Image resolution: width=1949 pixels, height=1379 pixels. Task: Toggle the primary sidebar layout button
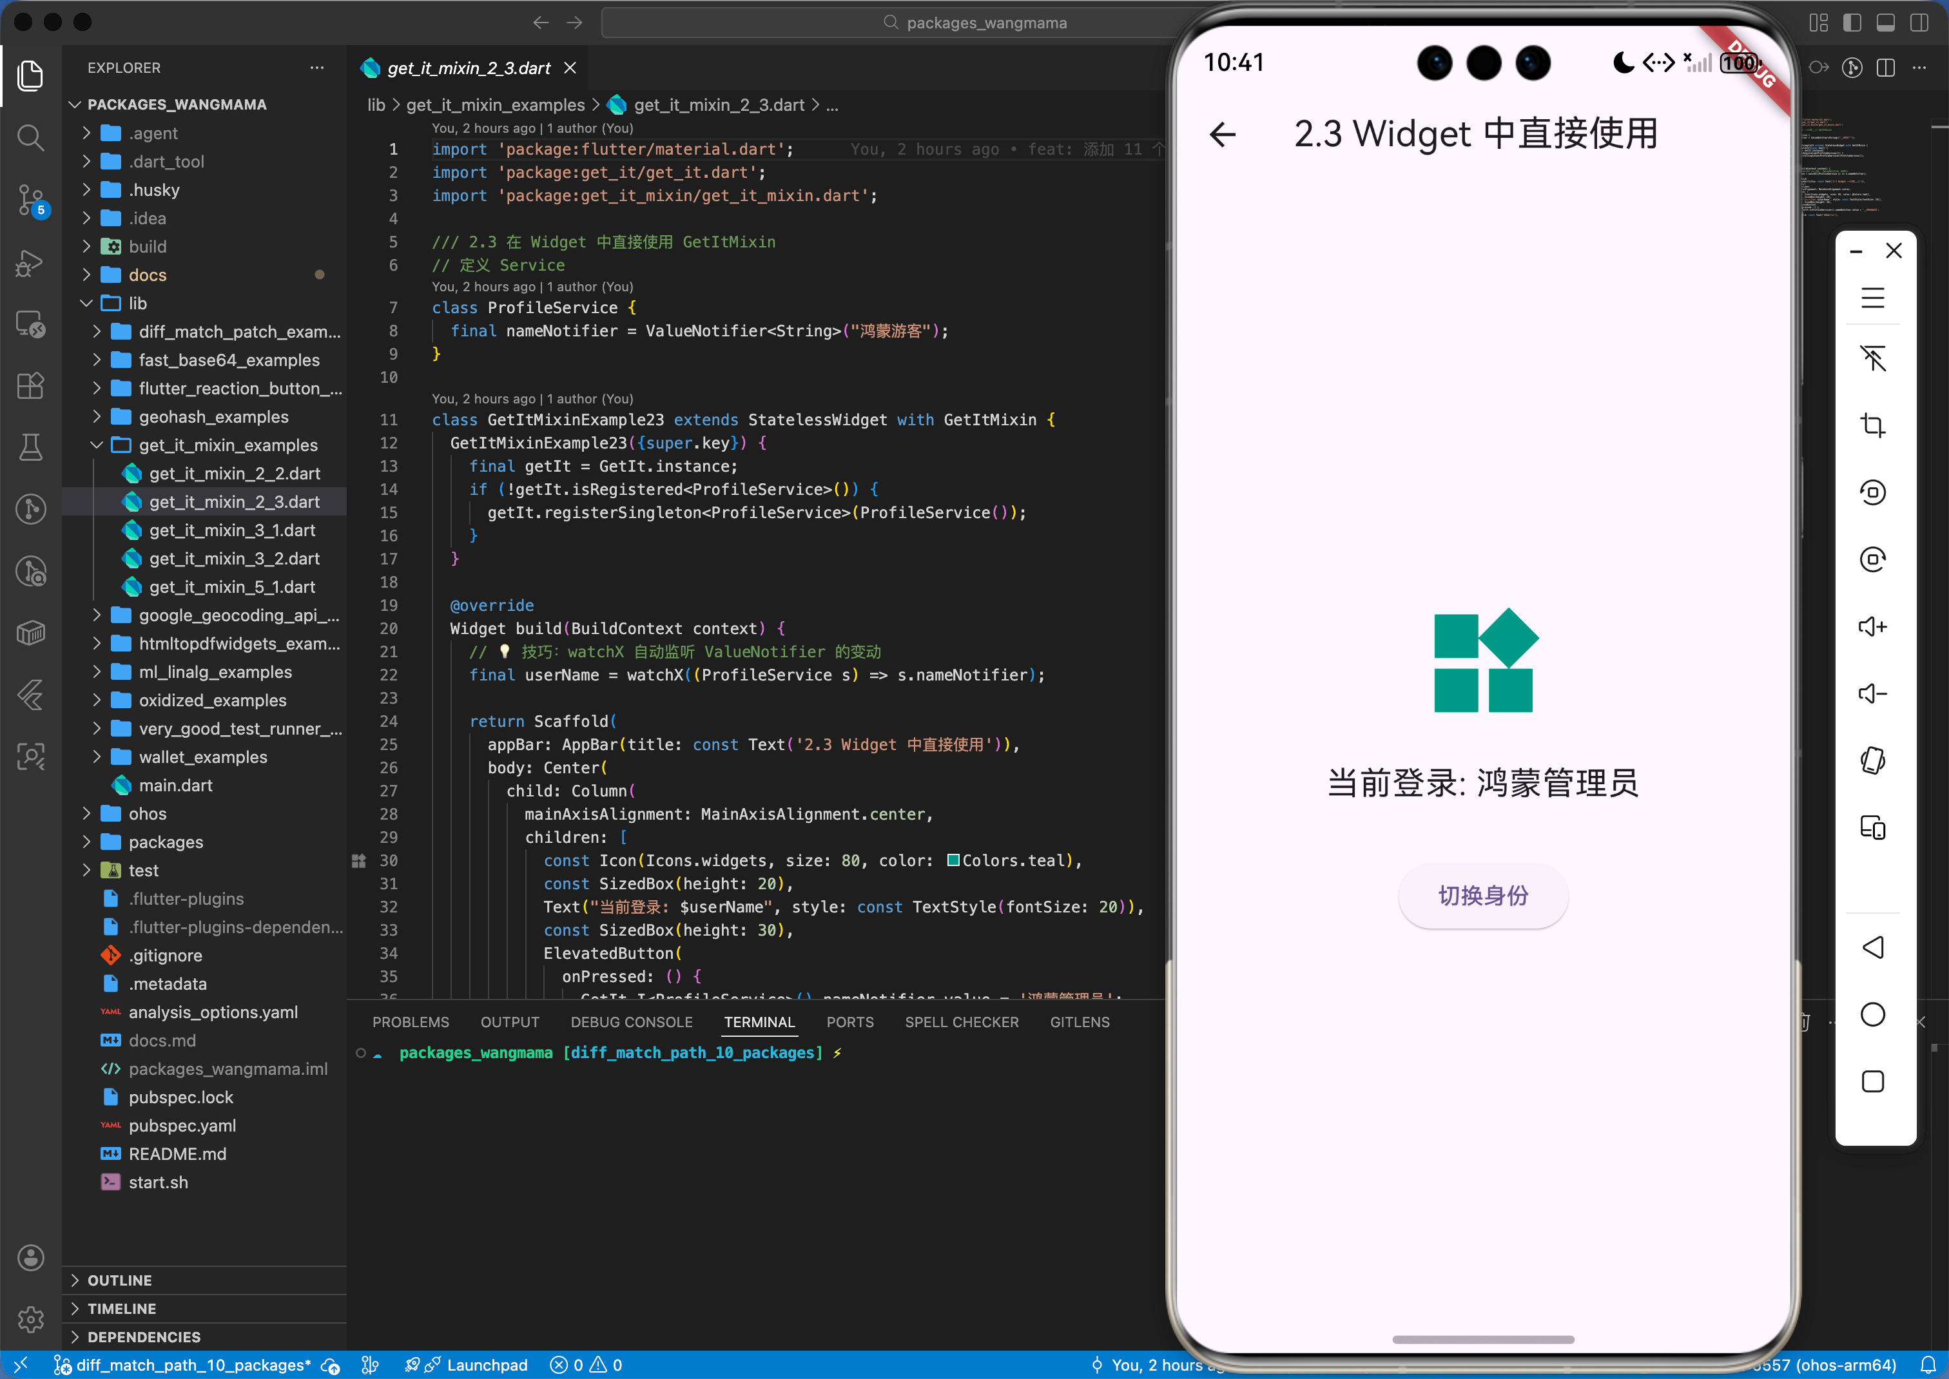[1852, 23]
